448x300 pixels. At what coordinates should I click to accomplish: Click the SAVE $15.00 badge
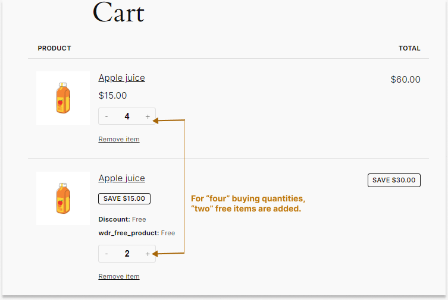[x=124, y=198]
